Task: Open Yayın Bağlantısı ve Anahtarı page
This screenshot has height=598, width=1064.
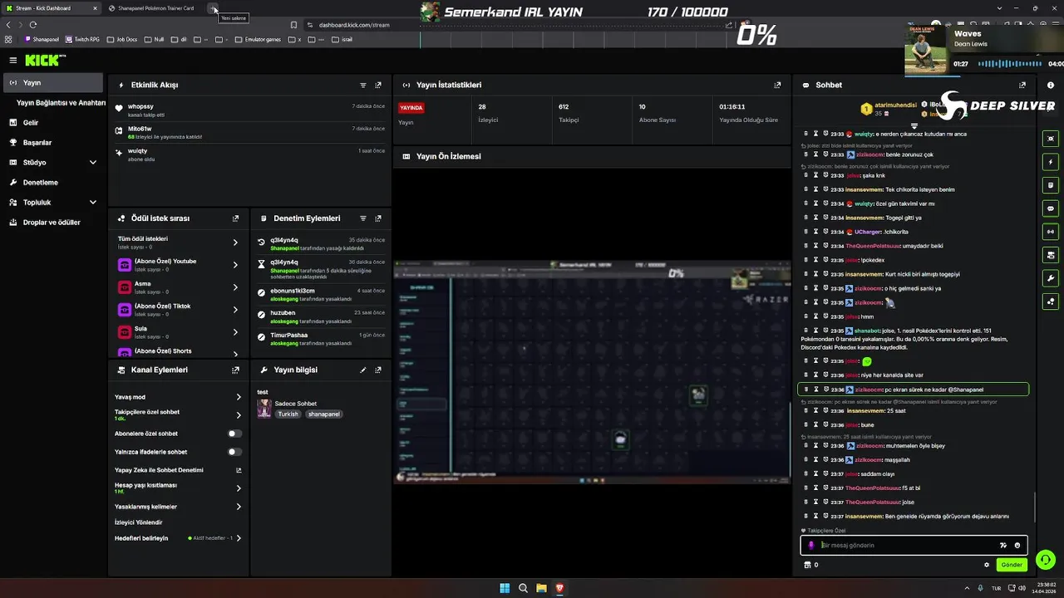Action: coord(61,103)
